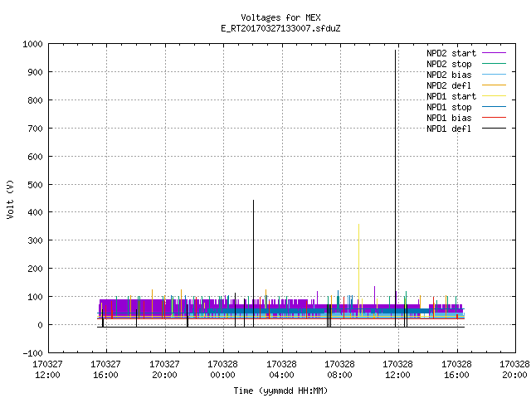
Task: Click the green NPD2 stop legend line
Action: point(494,63)
